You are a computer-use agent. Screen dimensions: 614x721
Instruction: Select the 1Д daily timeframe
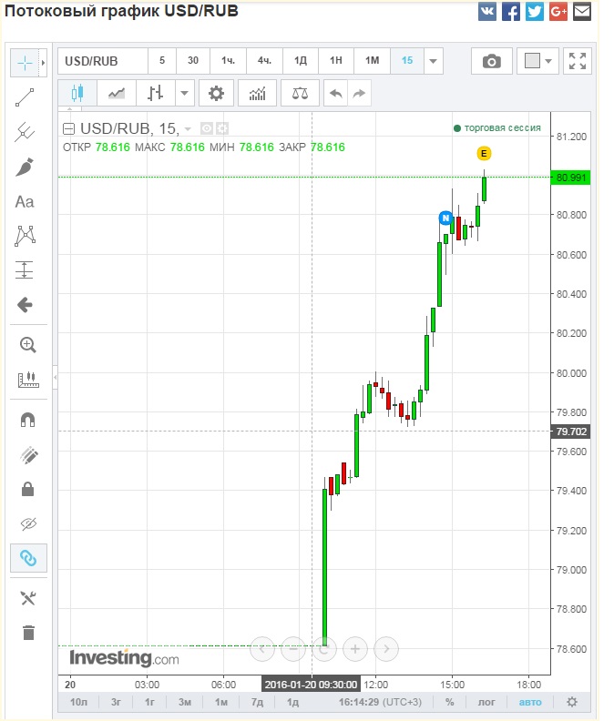coord(300,61)
